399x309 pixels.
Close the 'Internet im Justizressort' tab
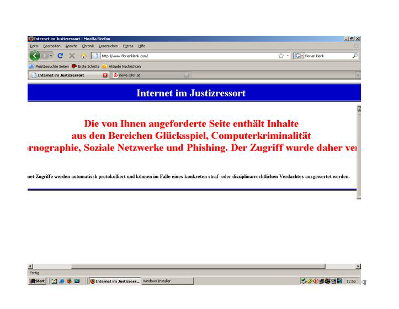pos(105,75)
